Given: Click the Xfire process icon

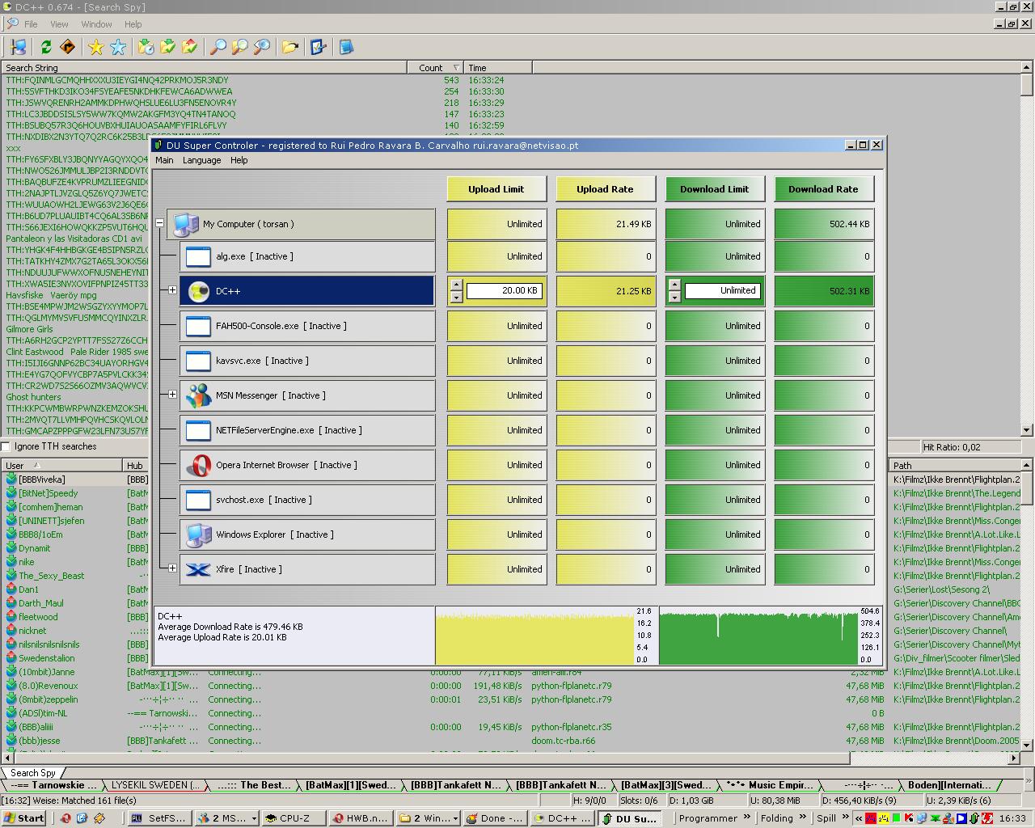Looking at the screenshot, I should pyautogui.click(x=198, y=569).
